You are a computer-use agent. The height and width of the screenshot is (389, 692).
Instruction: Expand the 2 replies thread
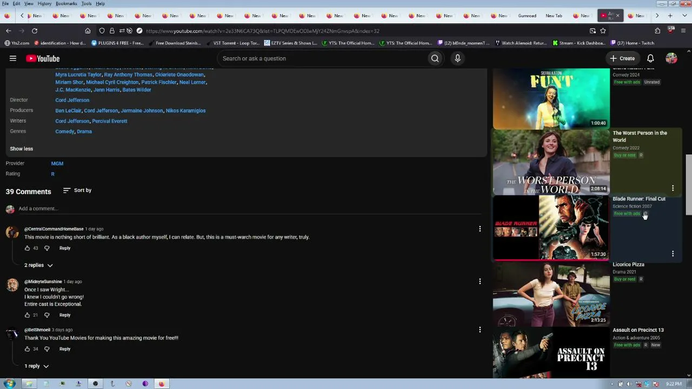coord(38,265)
